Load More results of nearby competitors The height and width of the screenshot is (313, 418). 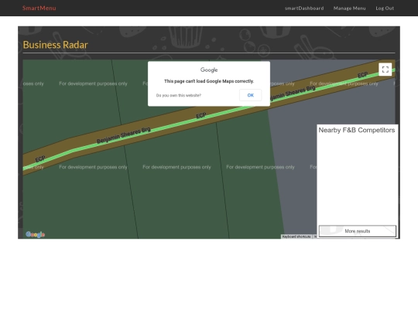pos(358,231)
